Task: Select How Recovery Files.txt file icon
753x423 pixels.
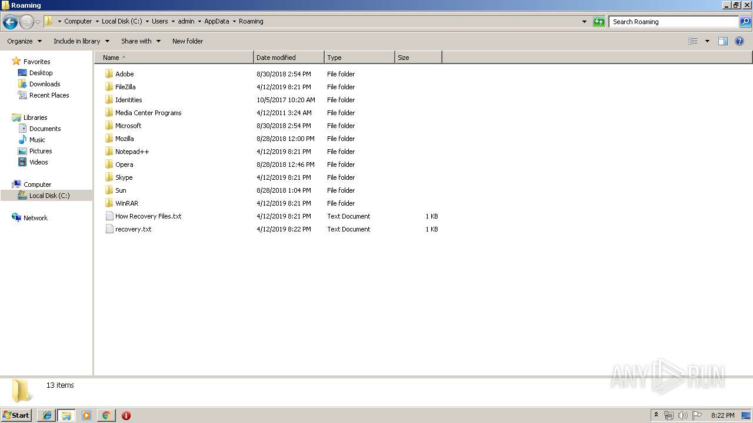Action: (x=109, y=216)
